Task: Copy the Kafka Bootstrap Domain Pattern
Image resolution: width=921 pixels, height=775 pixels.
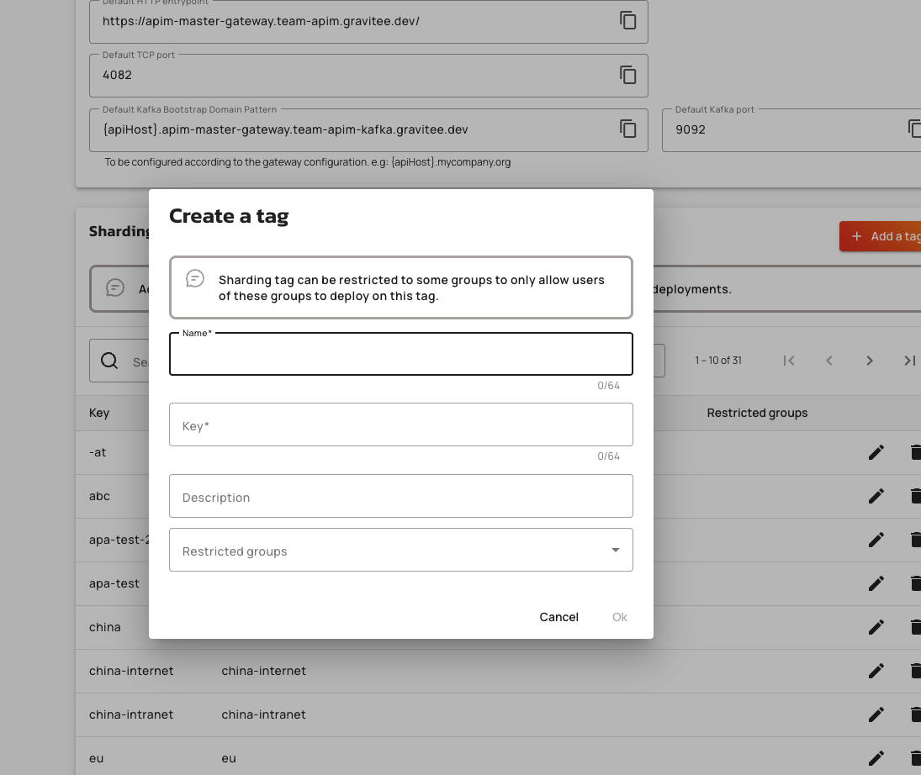Action: click(x=627, y=129)
